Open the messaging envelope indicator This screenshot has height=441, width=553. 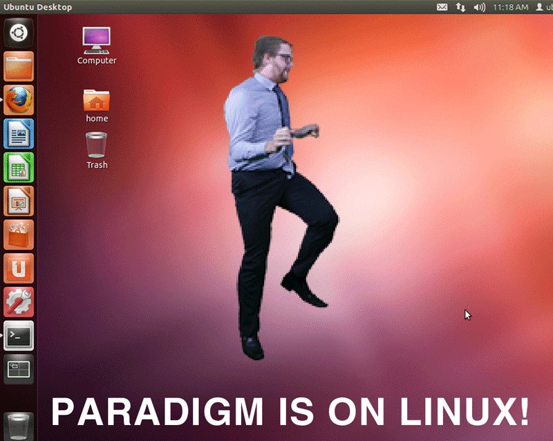(442, 7)
